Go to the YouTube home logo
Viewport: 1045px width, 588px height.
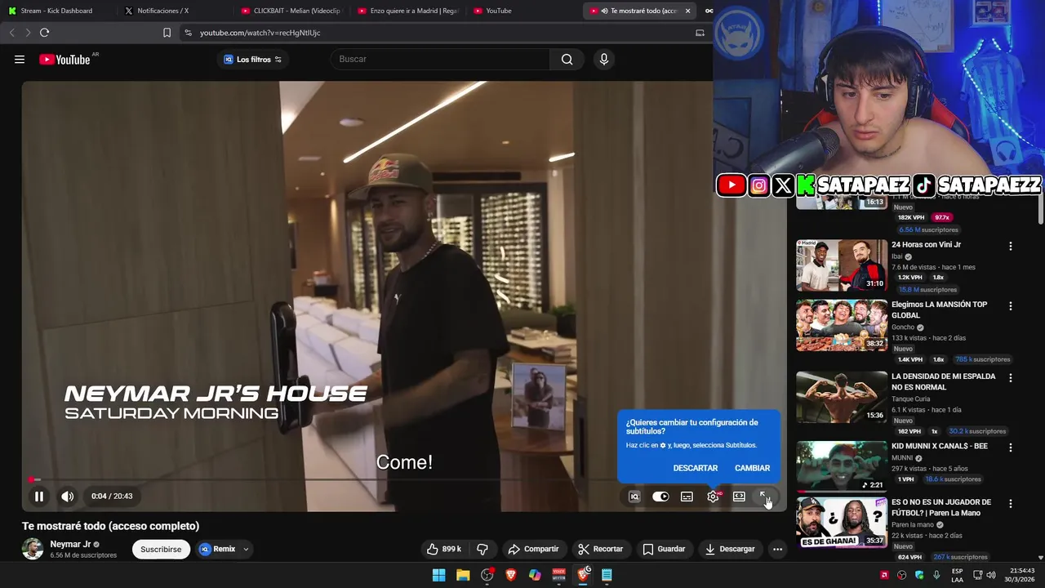(65, 59)
